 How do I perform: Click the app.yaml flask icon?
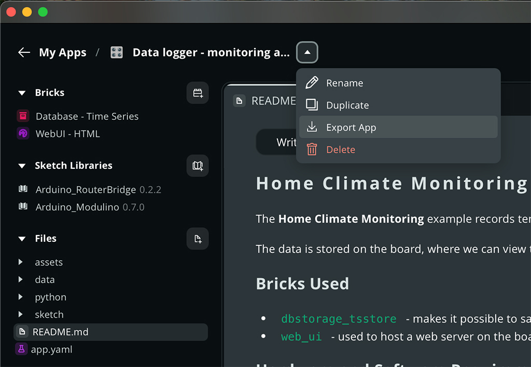tap(21, 349)
